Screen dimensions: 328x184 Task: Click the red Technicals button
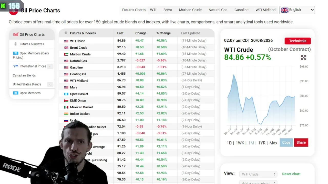298,41
